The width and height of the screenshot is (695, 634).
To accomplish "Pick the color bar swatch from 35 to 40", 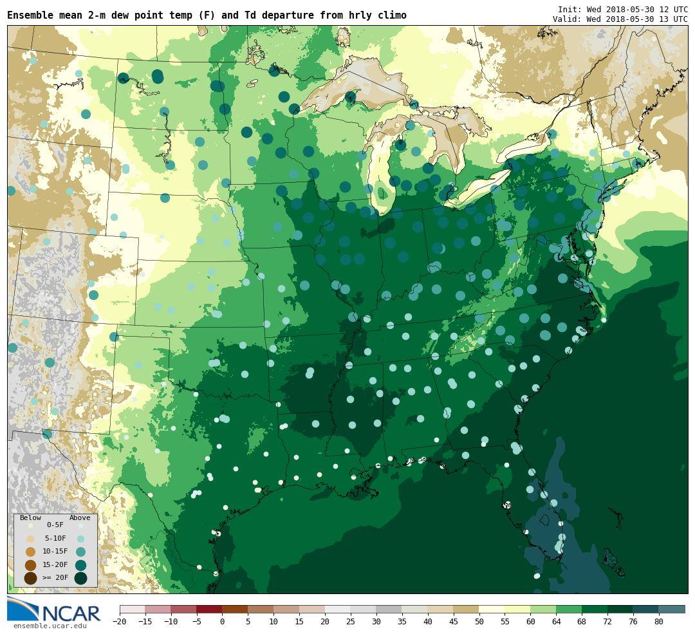I will [x=415, y=609].
